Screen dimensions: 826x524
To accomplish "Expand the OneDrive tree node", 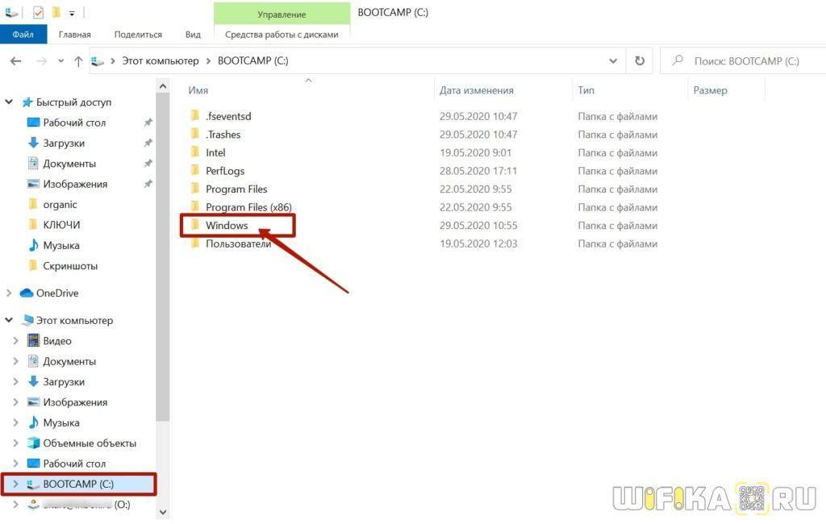I will pyautogui.click(x=9, y=293).
